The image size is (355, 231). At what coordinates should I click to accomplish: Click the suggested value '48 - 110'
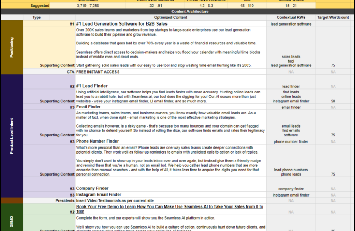[247, 6]
